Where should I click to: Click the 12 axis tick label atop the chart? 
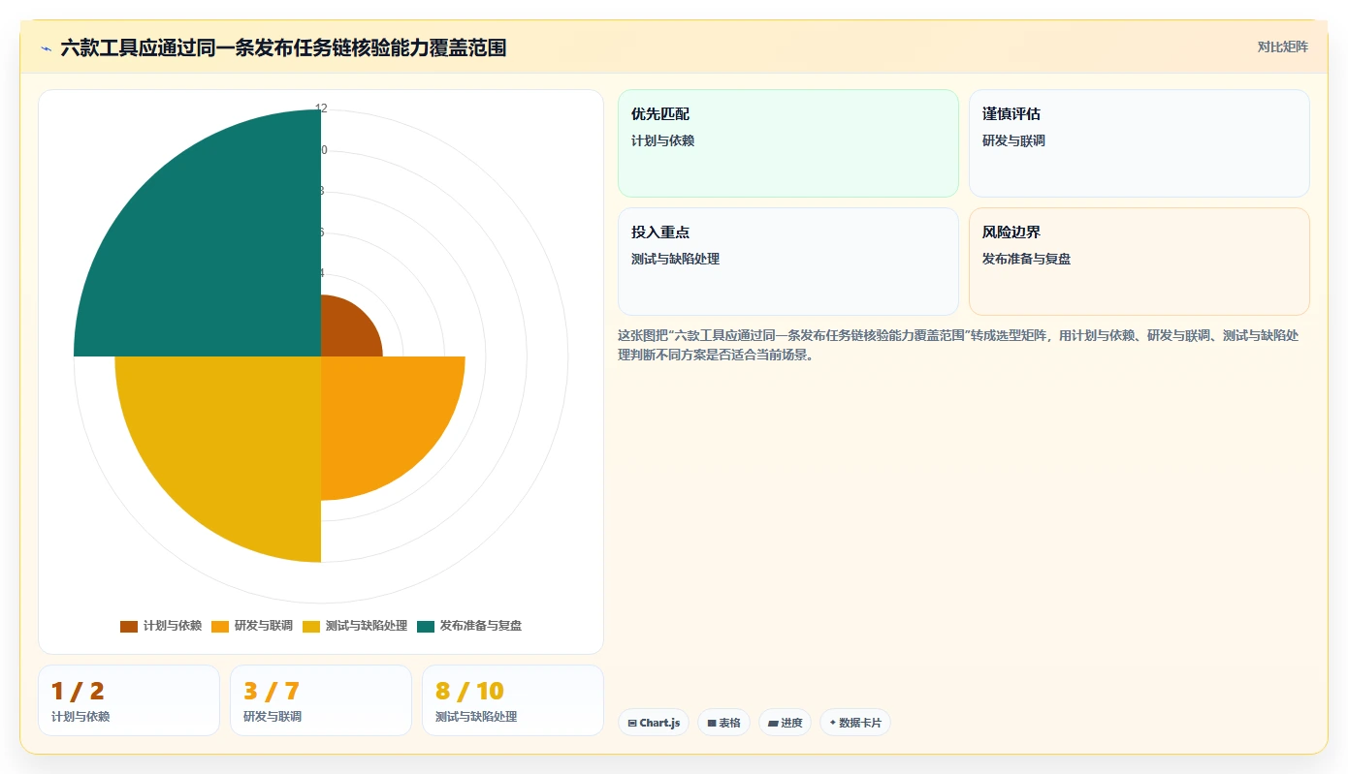[x=321, y=108]
